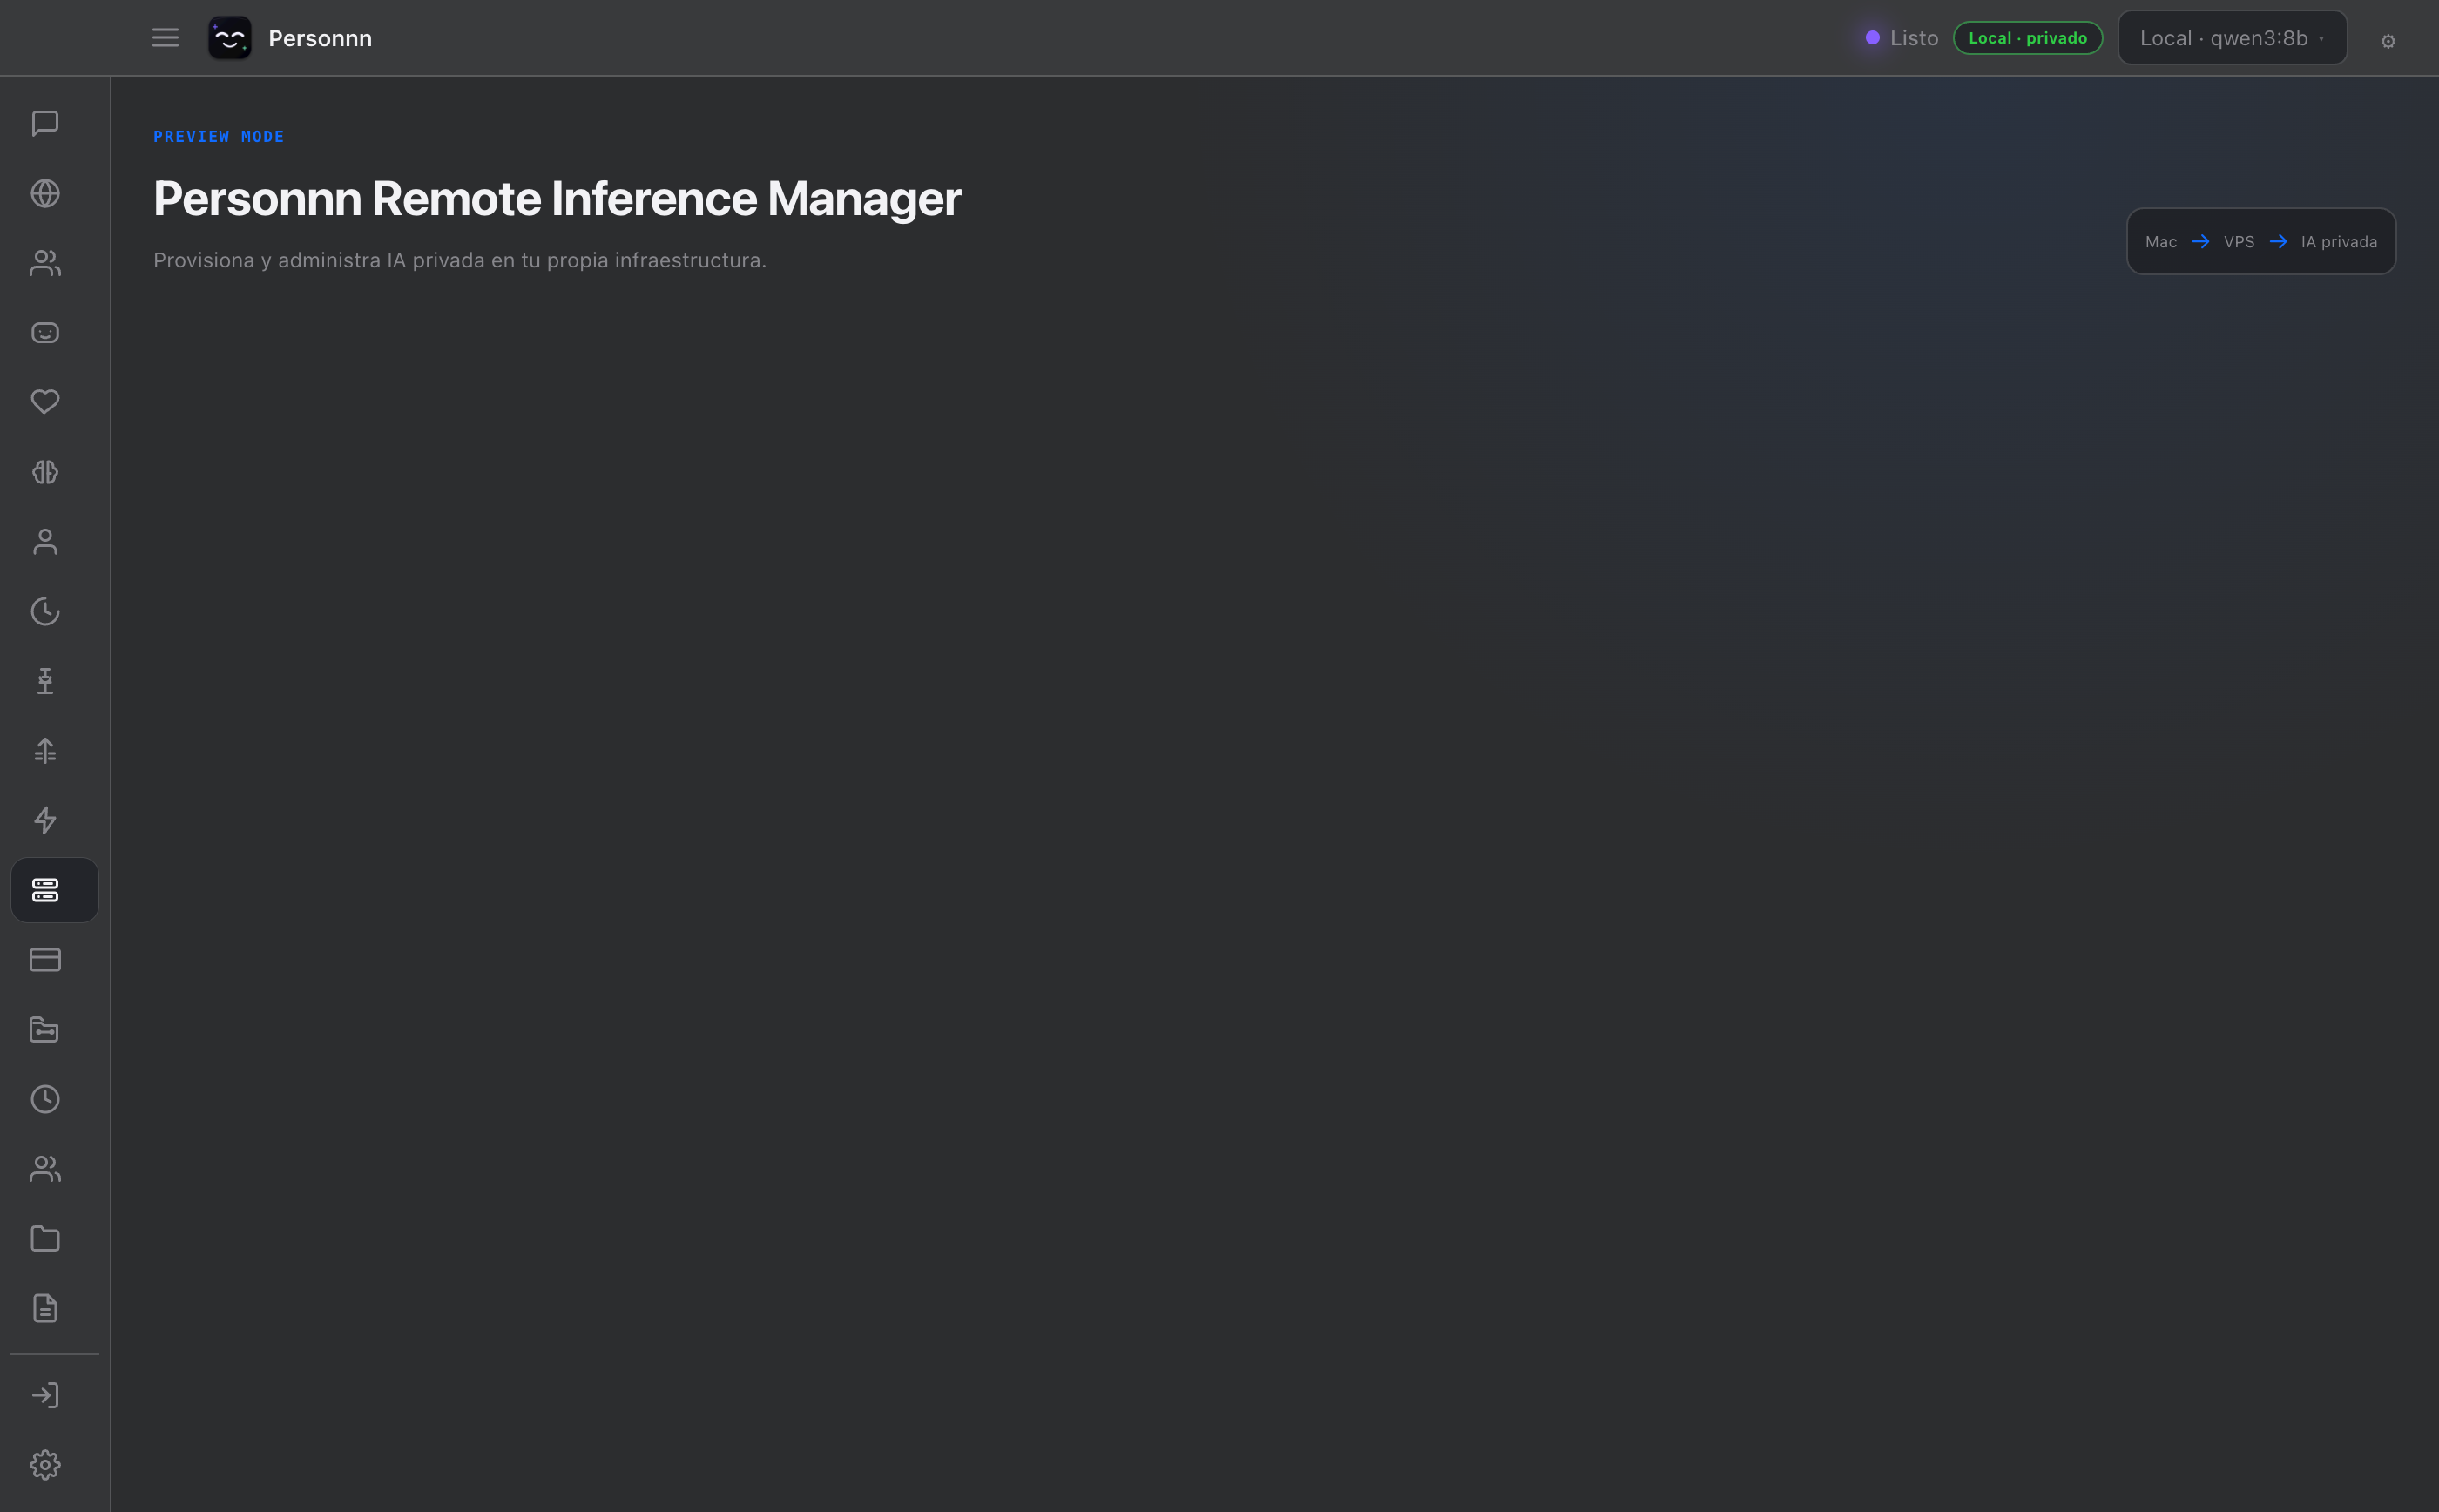Open the single person sidebar icon
The image size is (2439, 1512).
pyautogui.click(x=45, y=542)
